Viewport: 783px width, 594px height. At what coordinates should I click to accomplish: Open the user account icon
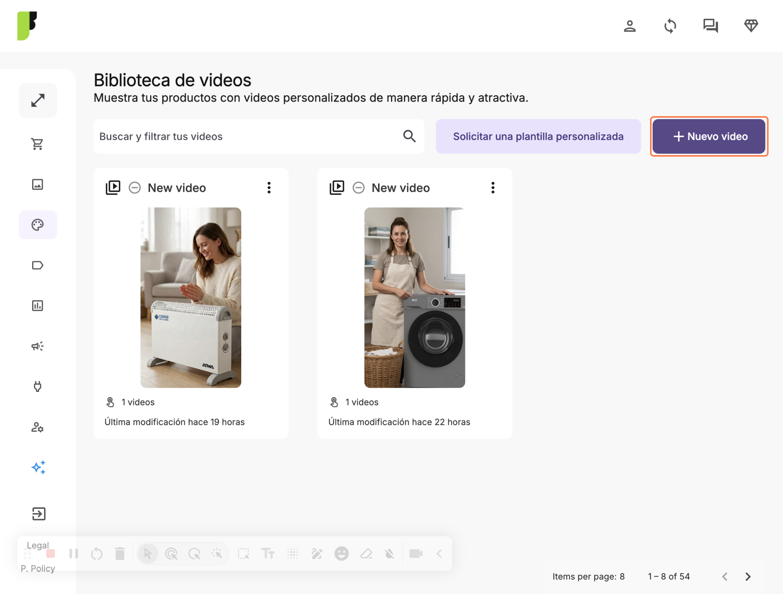(x=630, y=26)
